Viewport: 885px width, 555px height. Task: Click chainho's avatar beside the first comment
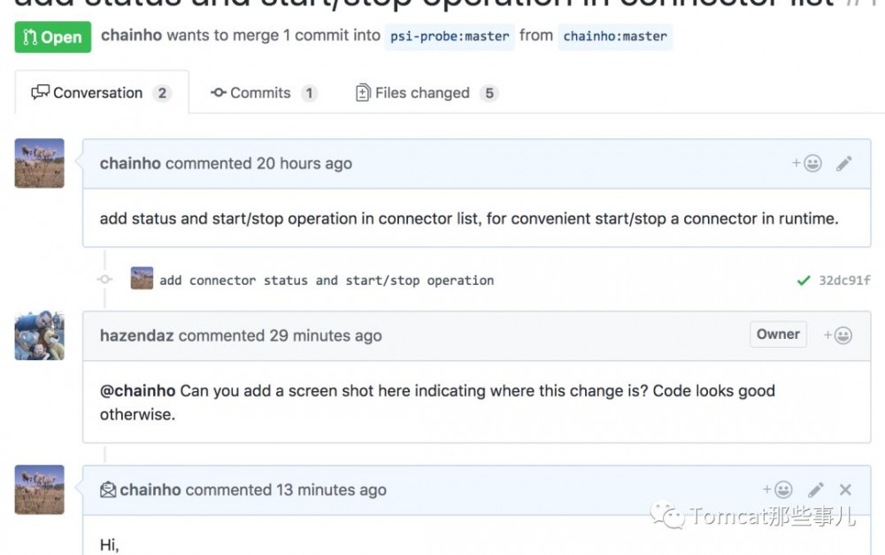coord(40,163)
